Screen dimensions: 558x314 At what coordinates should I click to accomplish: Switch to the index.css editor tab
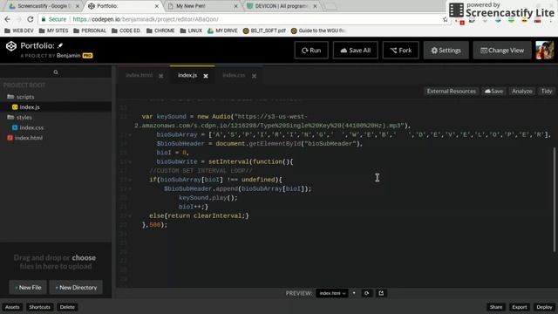pyautogui.click(x=234, y=76)
